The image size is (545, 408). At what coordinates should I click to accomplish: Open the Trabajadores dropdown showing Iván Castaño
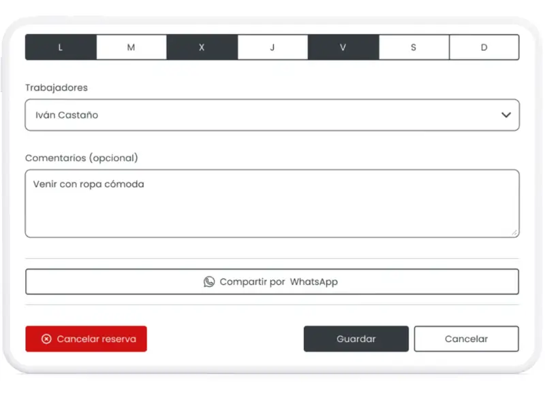pyautogui.click(x=272, y=115)
